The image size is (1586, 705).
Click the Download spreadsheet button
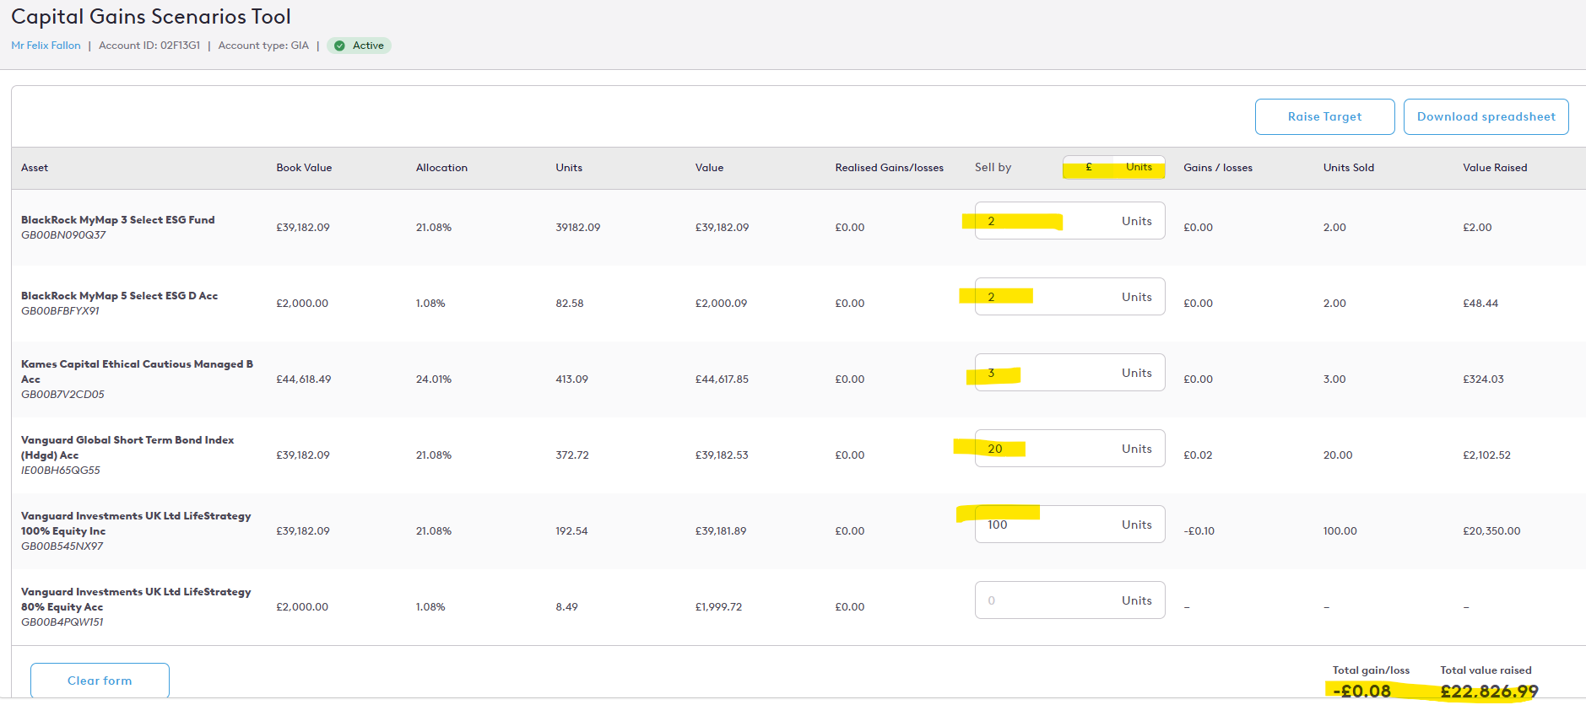click(x=1486, y=116)
